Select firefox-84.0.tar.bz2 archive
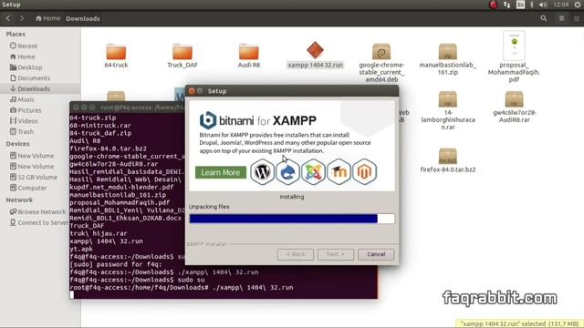 (448, 160)
